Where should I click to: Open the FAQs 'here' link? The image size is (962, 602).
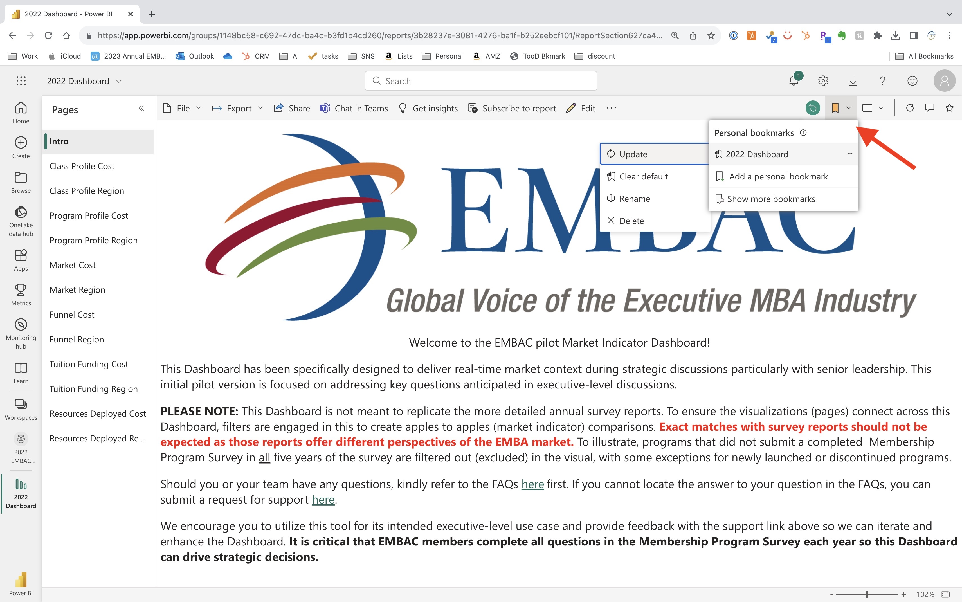pyautogui.click(x=532, y=484)
